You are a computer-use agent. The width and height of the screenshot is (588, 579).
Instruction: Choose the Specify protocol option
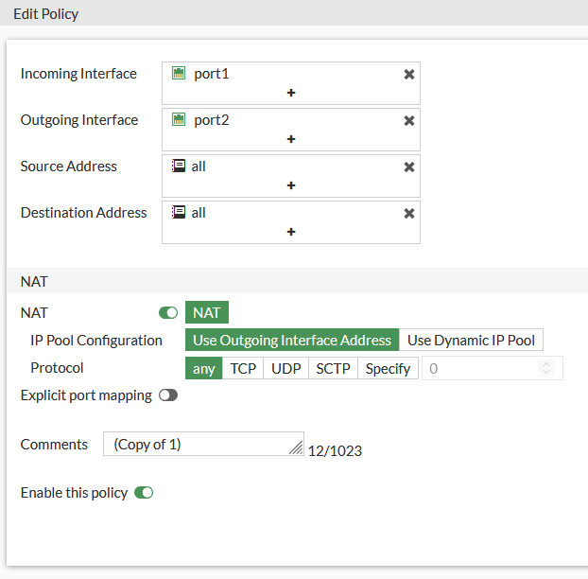[x=388, y=369]
